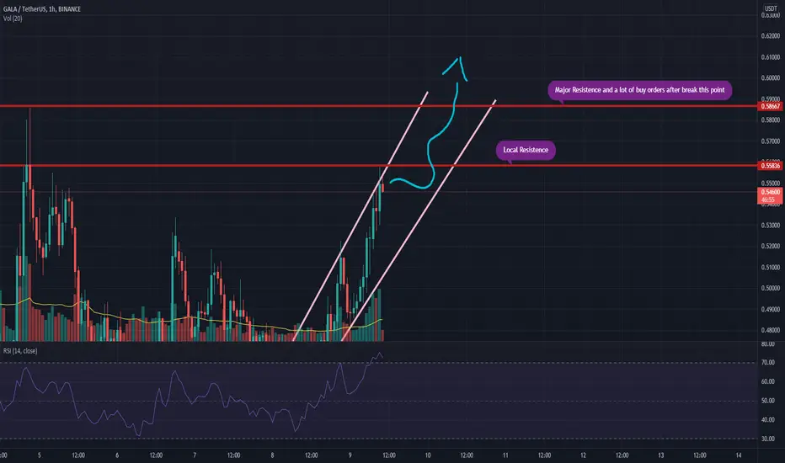Click the 0.48000 price axis label
The width and height of the screenshot is (785, 463).
pyautogui.click(x=771, y=330)
